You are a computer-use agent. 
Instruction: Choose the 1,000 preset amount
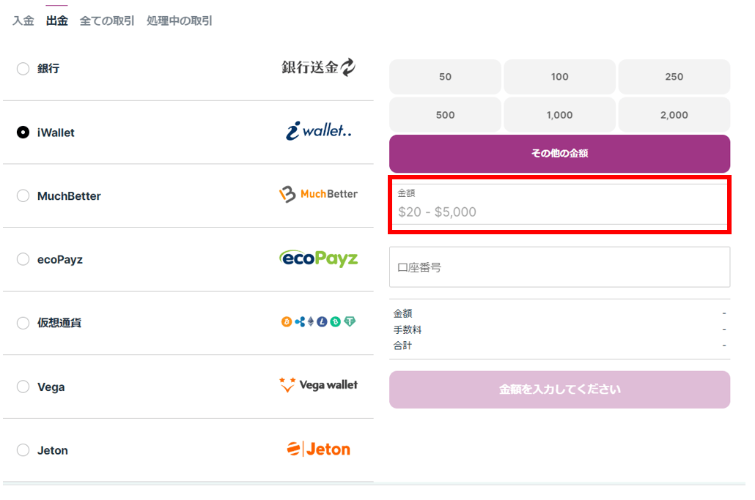(x=559, y=115)
